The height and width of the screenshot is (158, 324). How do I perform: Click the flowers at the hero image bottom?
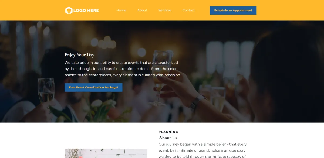click(100, 109)
